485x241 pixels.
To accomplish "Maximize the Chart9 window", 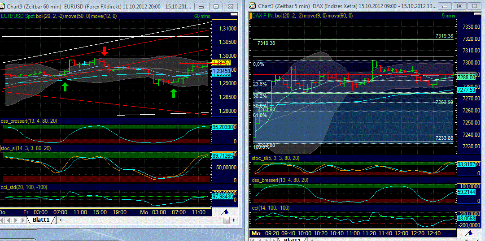I will (x=216, y=6).
